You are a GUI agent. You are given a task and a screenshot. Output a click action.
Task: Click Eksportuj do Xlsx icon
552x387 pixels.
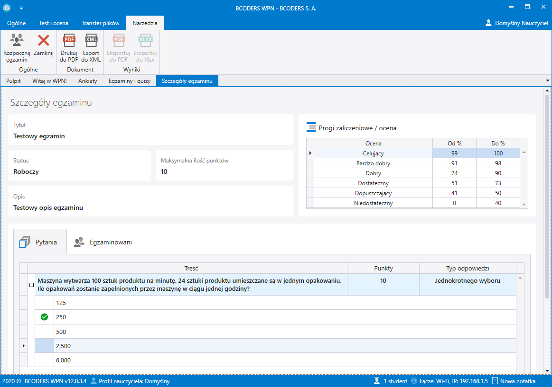click(x=145, y=40)
